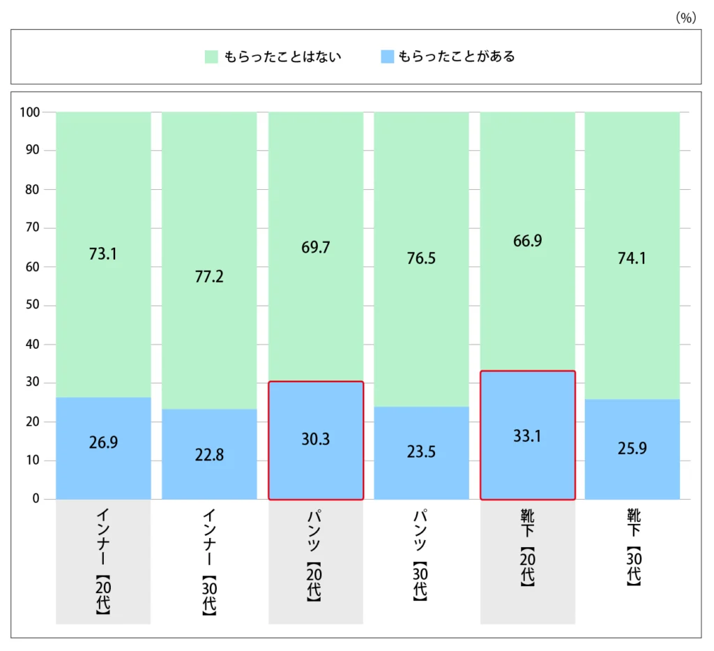Click the blue 'もらったことがある' legend swatch
Screen dimensions: 714x651
coord(388,57)
